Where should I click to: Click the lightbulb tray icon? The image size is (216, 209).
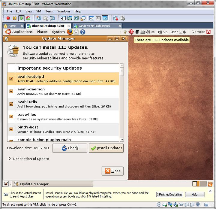(x=125, y=32)
